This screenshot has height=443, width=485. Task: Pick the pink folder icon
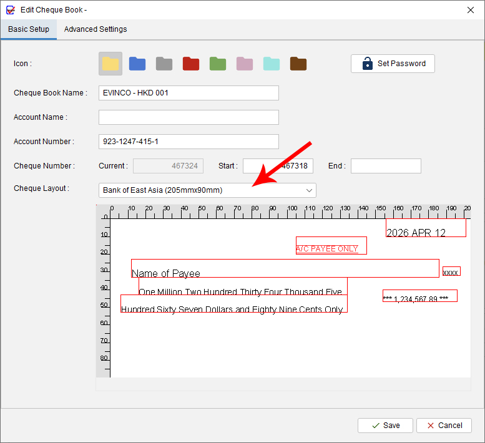[245, 64]
